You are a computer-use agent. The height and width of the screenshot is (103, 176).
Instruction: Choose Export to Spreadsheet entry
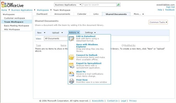(89, 65)
